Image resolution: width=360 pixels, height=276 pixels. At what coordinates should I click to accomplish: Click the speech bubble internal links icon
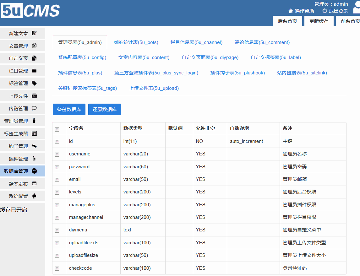[34, 108]
